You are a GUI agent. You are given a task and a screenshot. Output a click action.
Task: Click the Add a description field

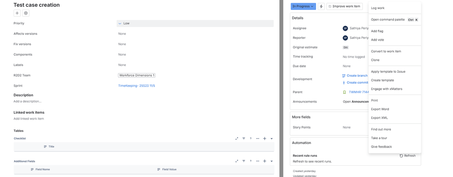click(x=28, y=101)
